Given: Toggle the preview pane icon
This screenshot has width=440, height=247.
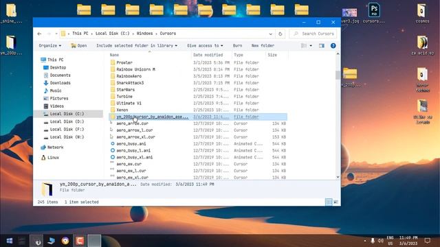Looking at the screenshot, I should (x=322, y=46).
